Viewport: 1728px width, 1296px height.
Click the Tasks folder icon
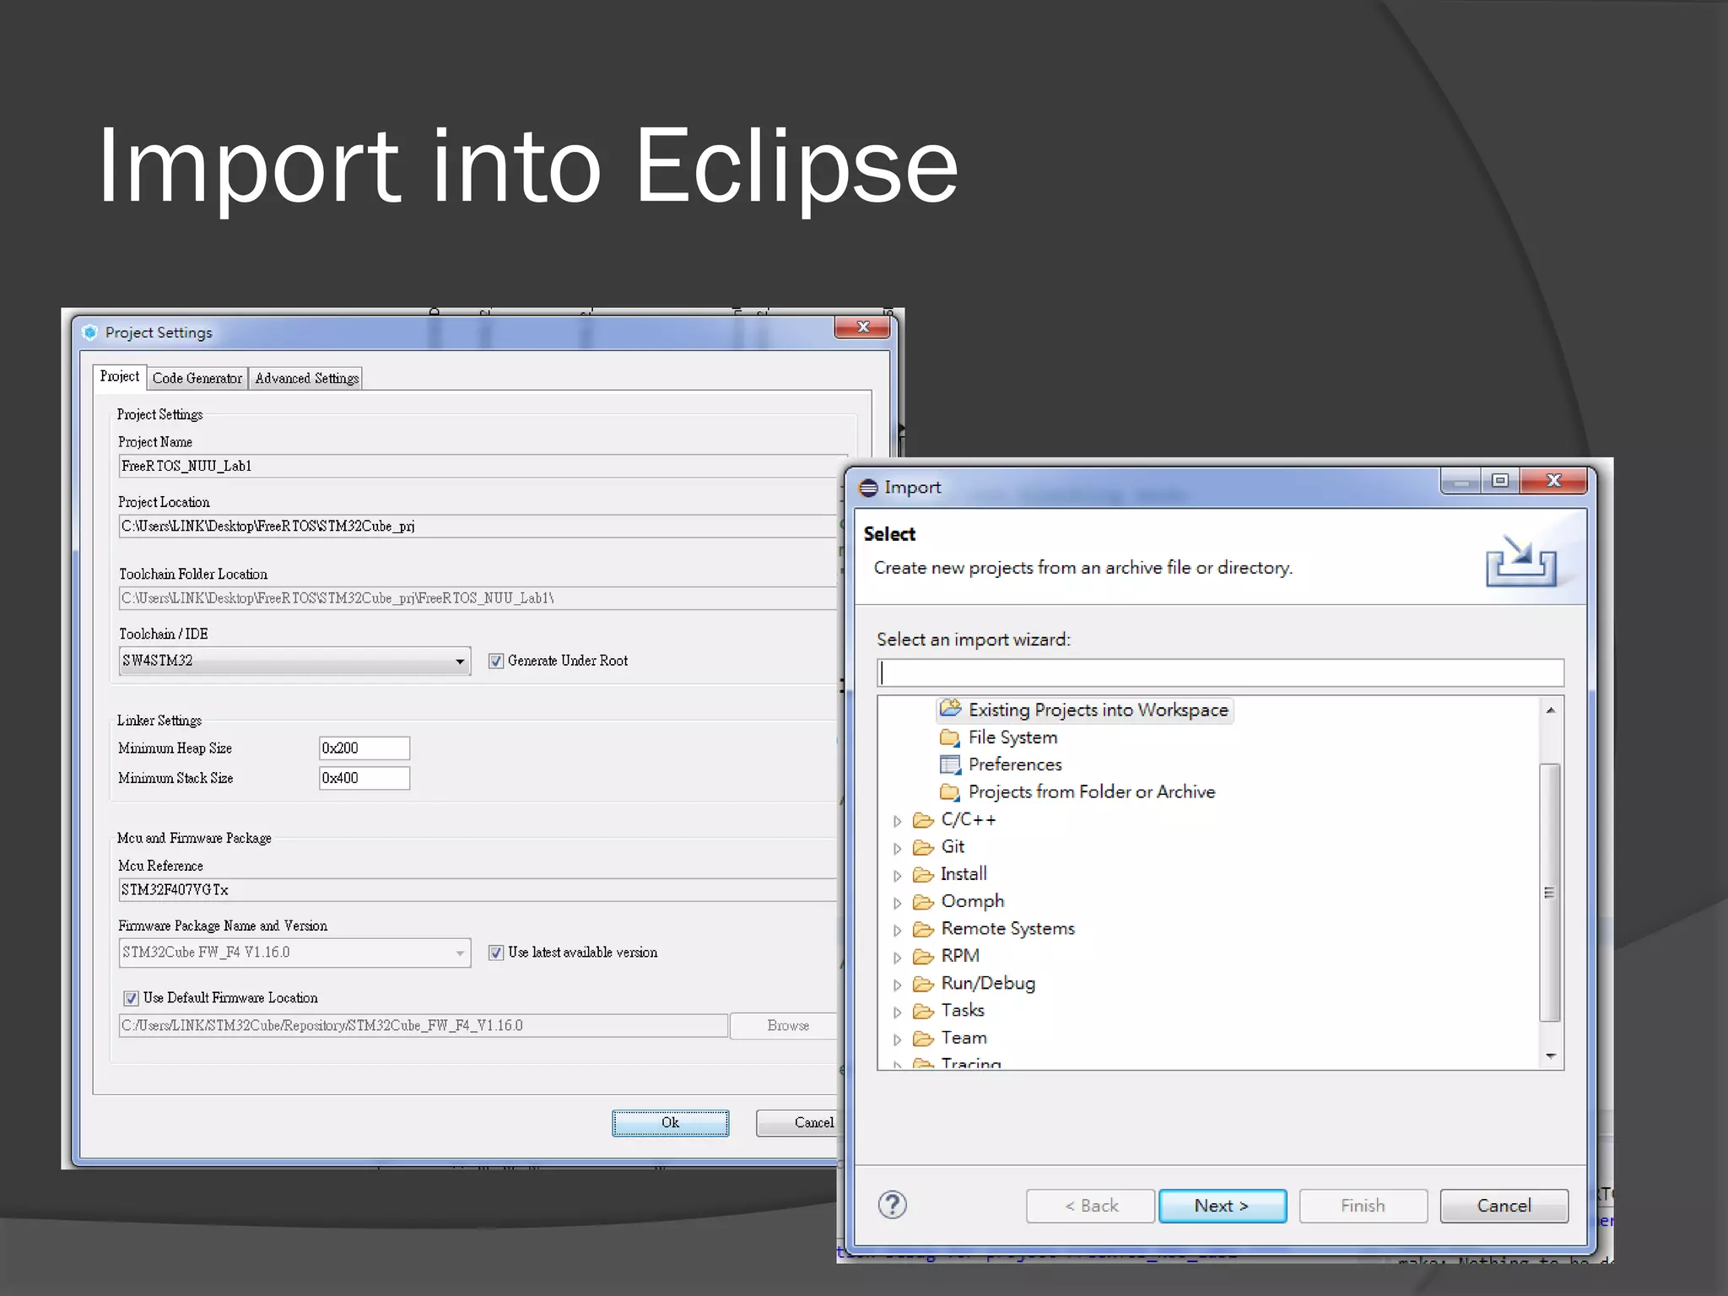(x=923, y=1011)
